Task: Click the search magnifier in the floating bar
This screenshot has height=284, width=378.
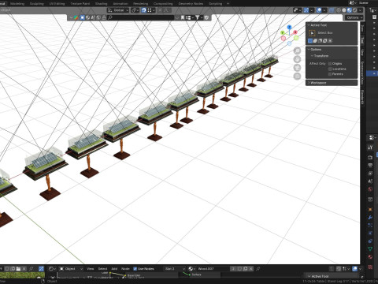Action: [x=110, y=17]
